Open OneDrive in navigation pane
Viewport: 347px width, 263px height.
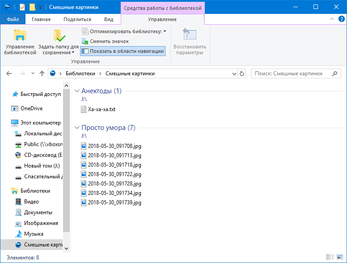pos(27,108)
